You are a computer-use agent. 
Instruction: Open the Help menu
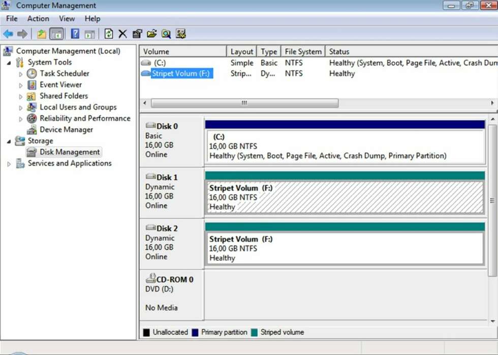pos(92,19)
